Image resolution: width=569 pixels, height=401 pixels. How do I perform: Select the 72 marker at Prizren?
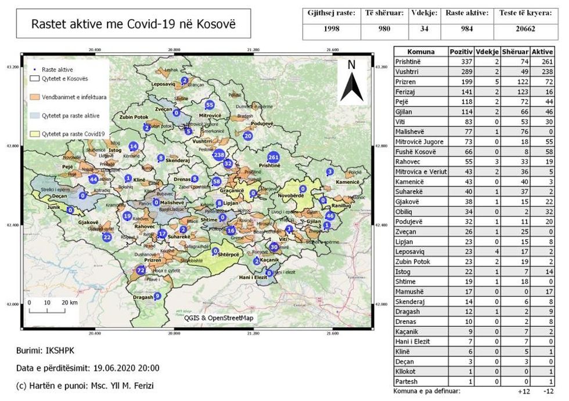pos(141,271)
